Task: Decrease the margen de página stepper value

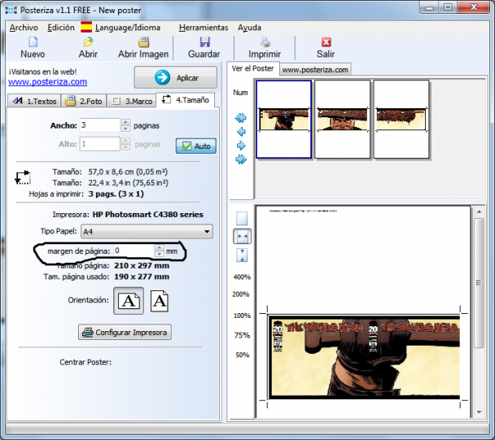Action: tap(159, 255)
